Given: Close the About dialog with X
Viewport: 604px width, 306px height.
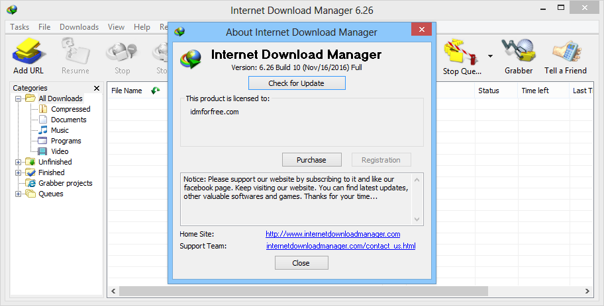Looking at the screenshot, I should click(421, 29).
